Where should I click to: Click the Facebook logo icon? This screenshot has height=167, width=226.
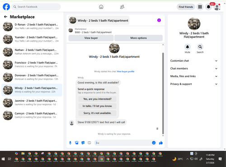coord(6,7)
